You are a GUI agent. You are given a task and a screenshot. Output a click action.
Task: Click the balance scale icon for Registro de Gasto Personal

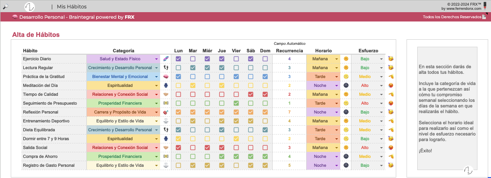coord(166,165)
